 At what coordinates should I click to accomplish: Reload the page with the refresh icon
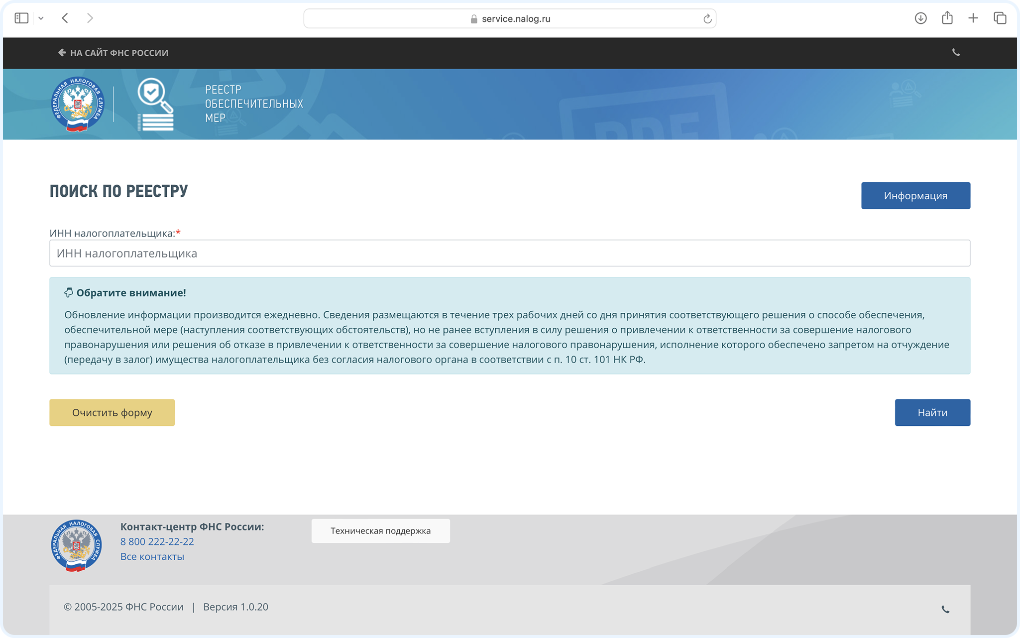(x=707, y=19)
